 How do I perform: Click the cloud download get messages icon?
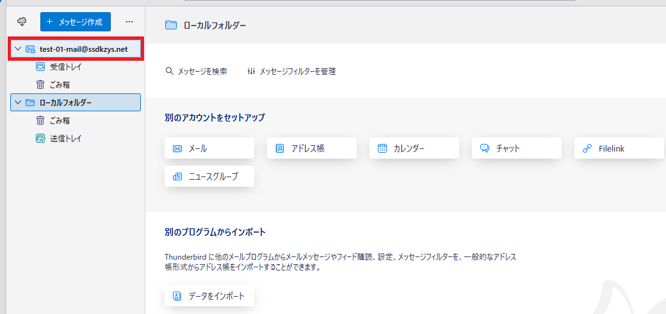pos(22,22)
